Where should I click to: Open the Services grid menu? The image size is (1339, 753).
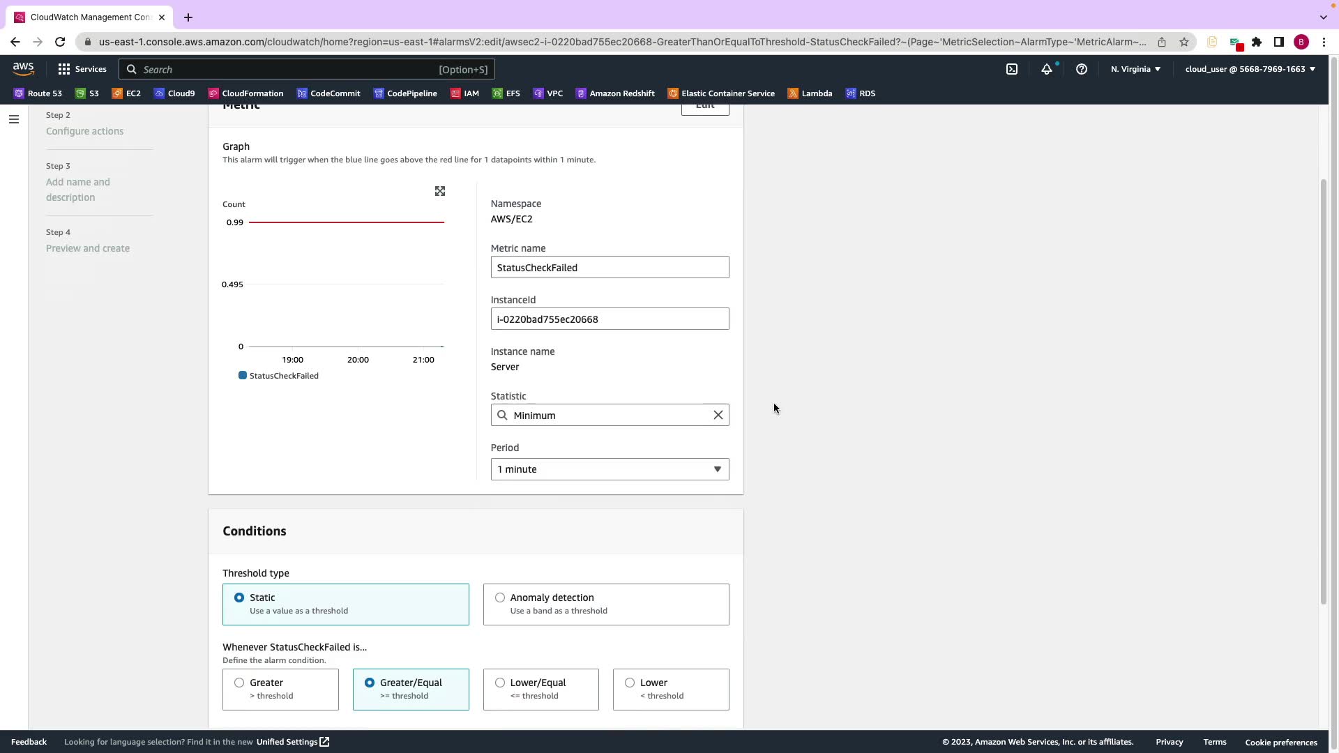pyautogui.click(x=82, y=69)
